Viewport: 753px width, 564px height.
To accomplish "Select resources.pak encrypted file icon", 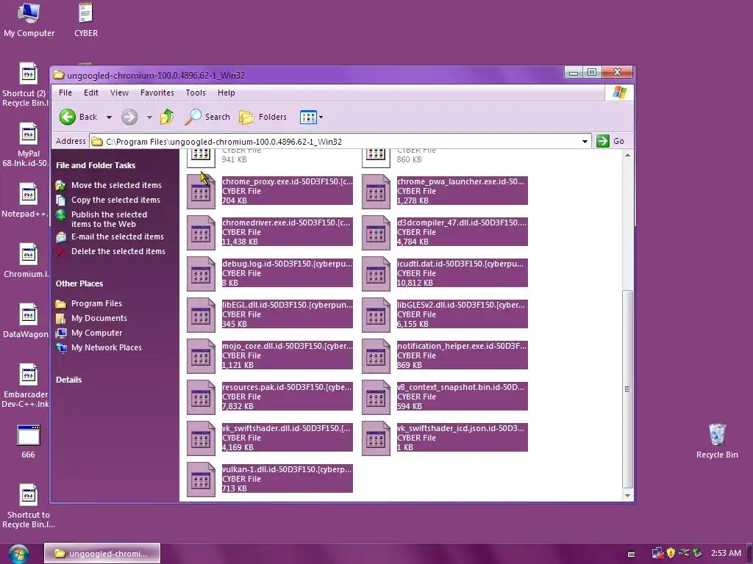I will (x=201, y=397).
